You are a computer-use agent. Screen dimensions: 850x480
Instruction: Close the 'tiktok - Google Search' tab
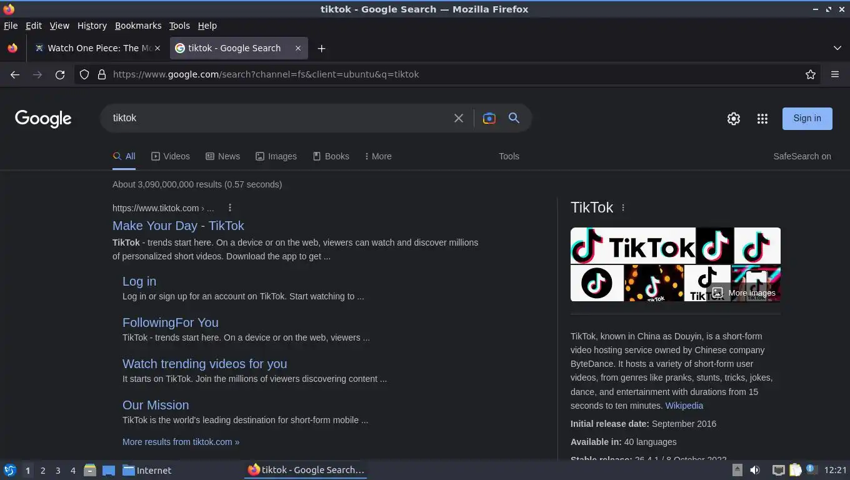pos(298,48)
